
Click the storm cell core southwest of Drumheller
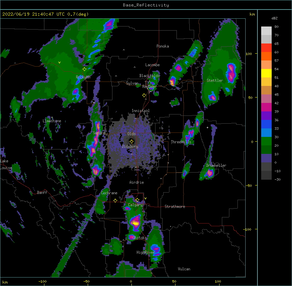[x=209, y=173]
